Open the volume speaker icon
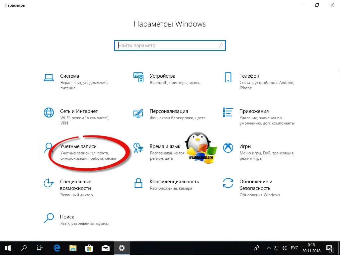 284,248
